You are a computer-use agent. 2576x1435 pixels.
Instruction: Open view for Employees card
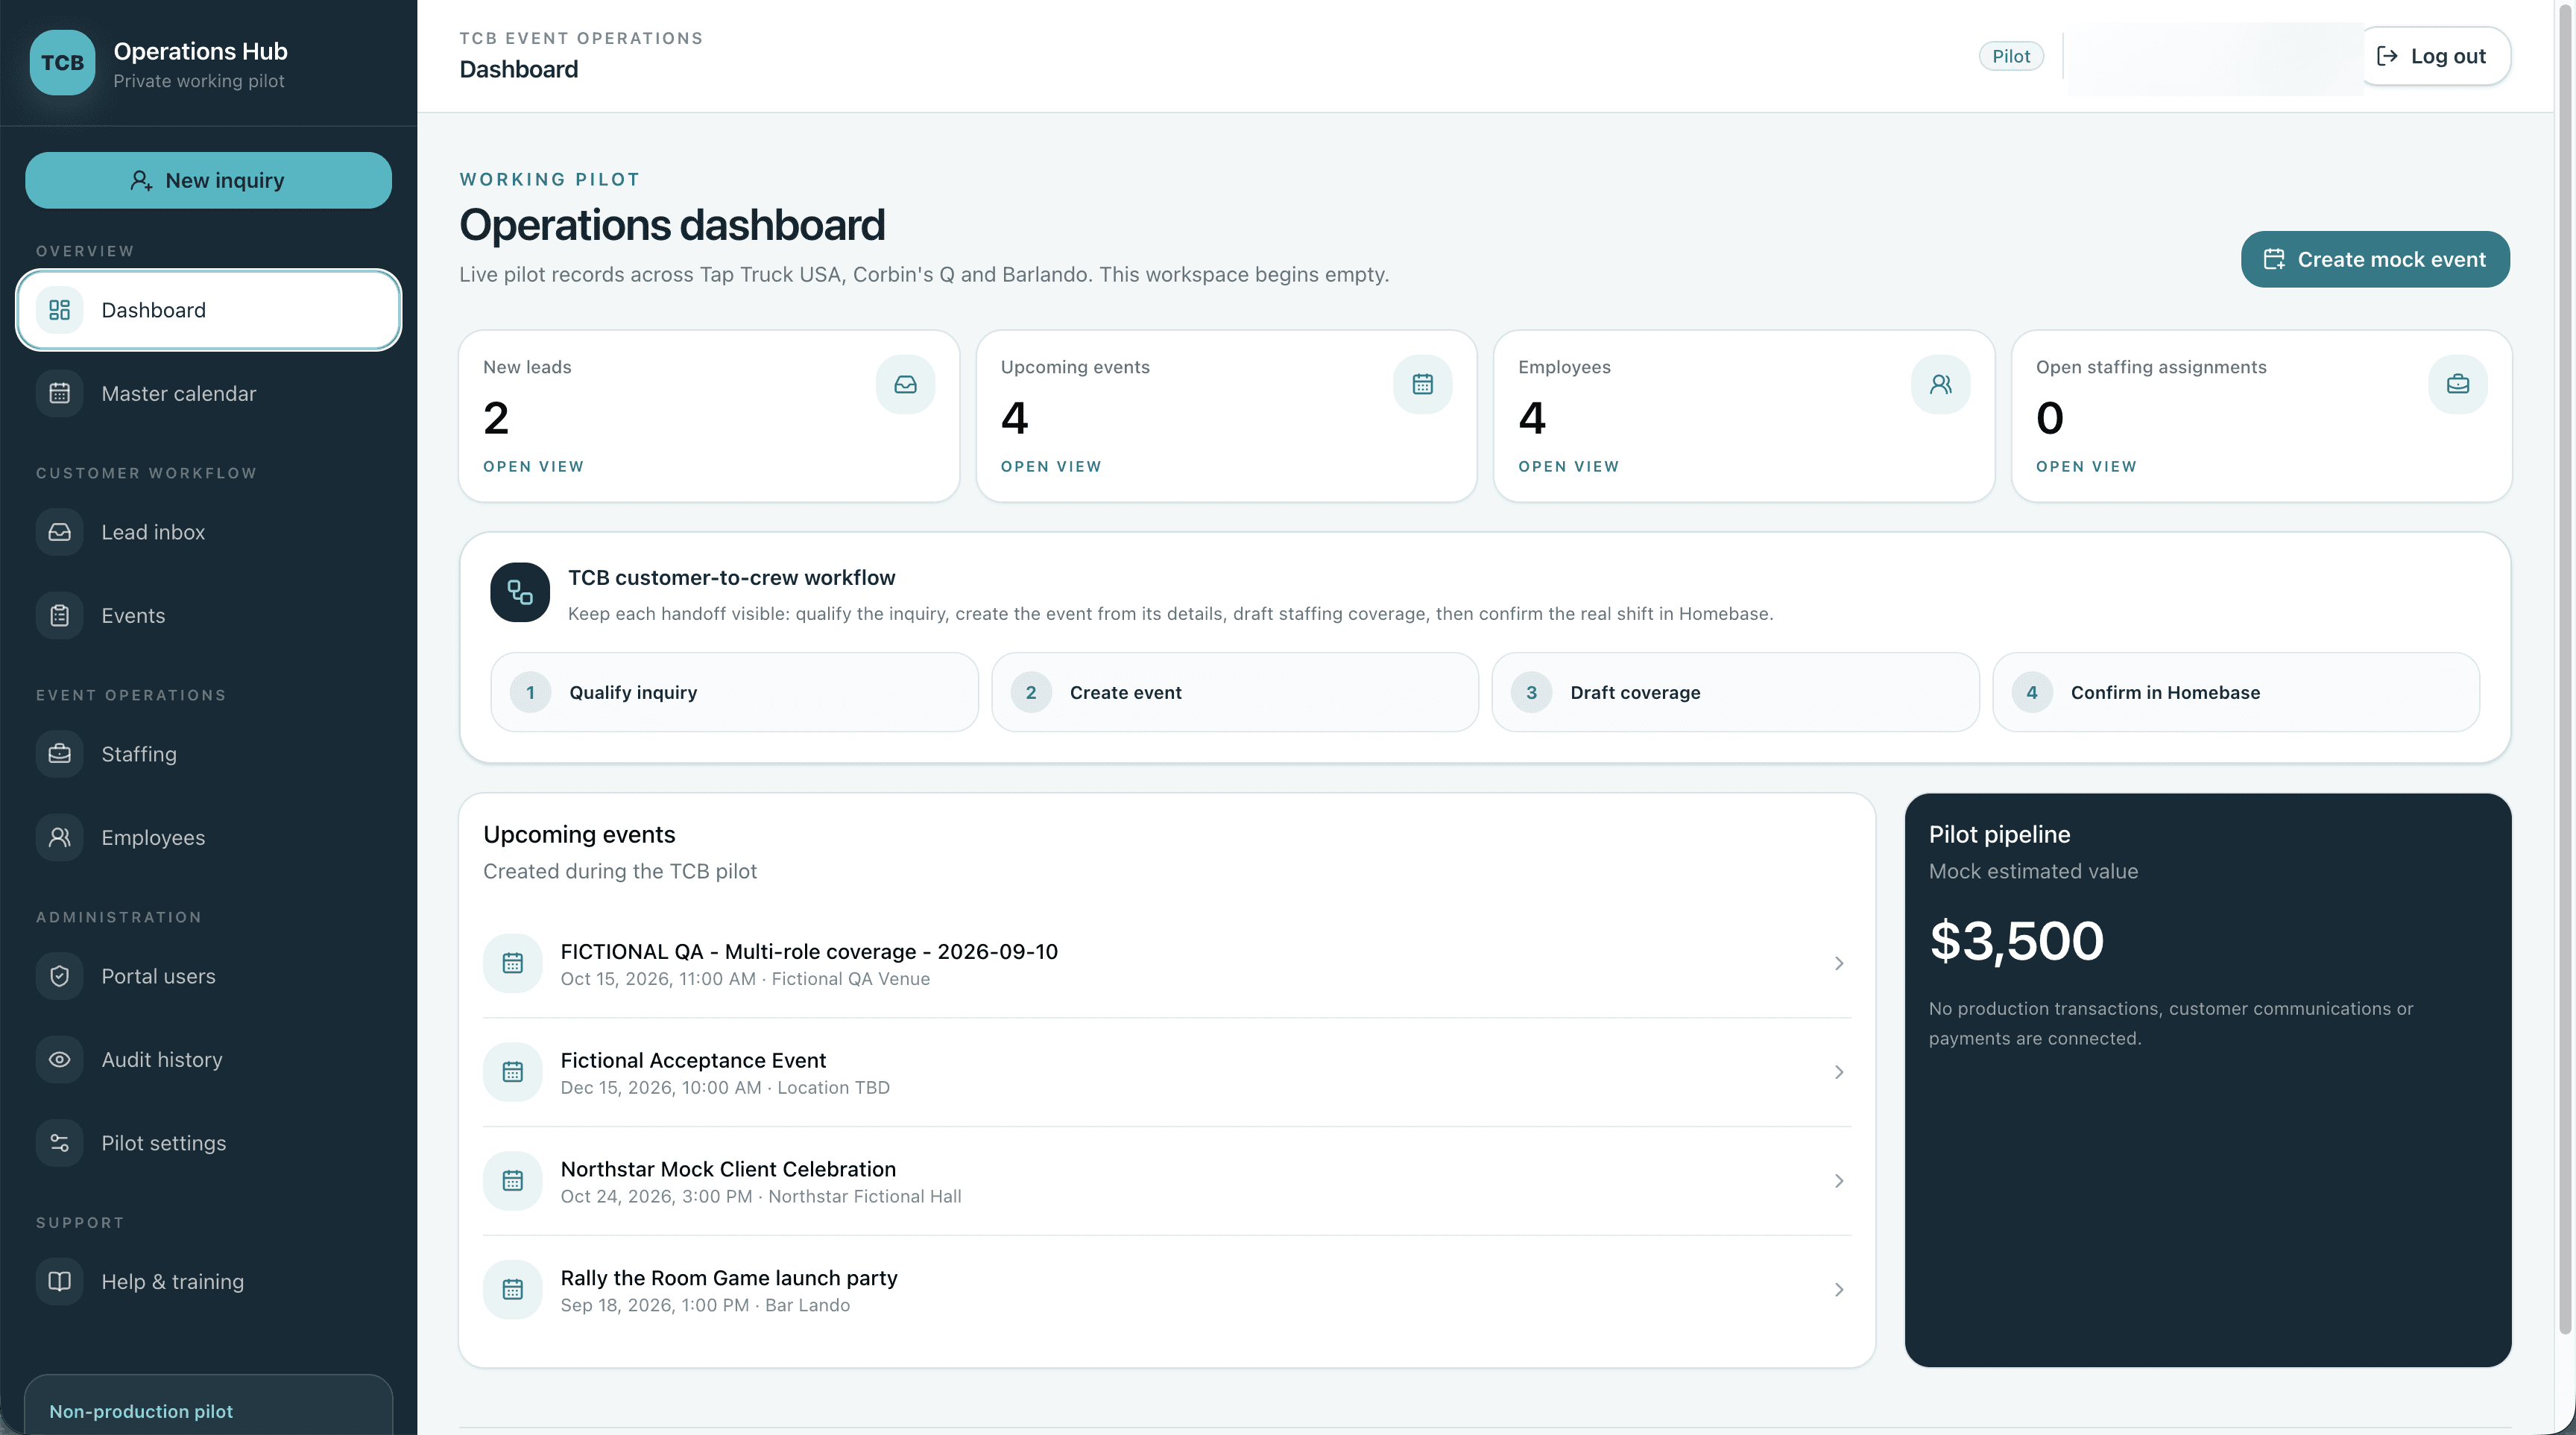(1568, 466)
